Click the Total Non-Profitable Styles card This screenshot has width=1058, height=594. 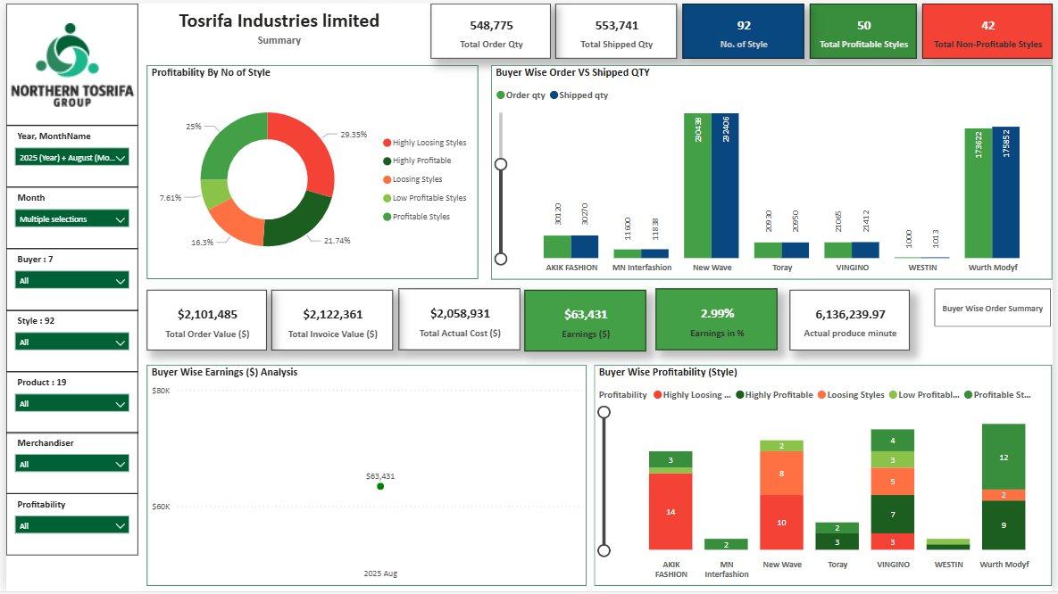tap(987, 32)
